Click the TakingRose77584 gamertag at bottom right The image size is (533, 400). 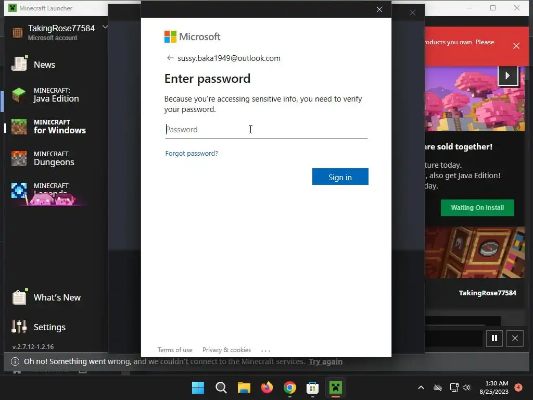487,293
